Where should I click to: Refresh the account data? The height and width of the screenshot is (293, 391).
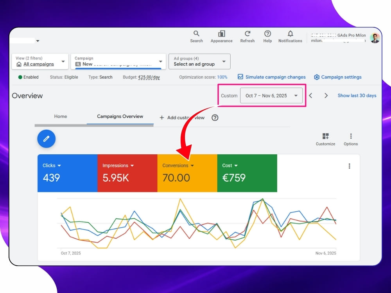coord(248,37)
